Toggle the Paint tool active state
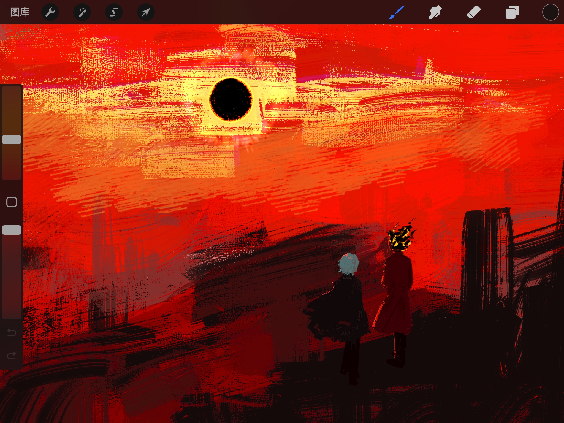564x423 pixels. (397, 12)
